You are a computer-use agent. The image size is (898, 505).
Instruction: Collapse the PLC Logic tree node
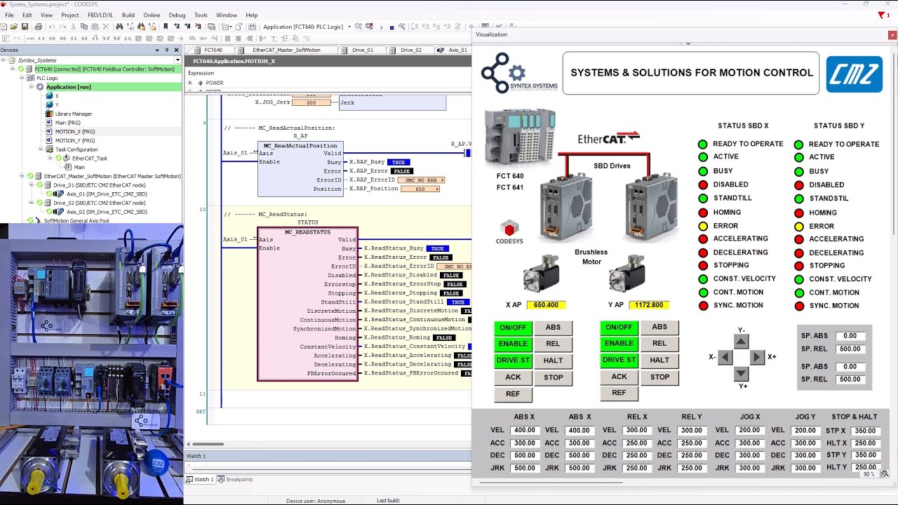click(22, 78)
